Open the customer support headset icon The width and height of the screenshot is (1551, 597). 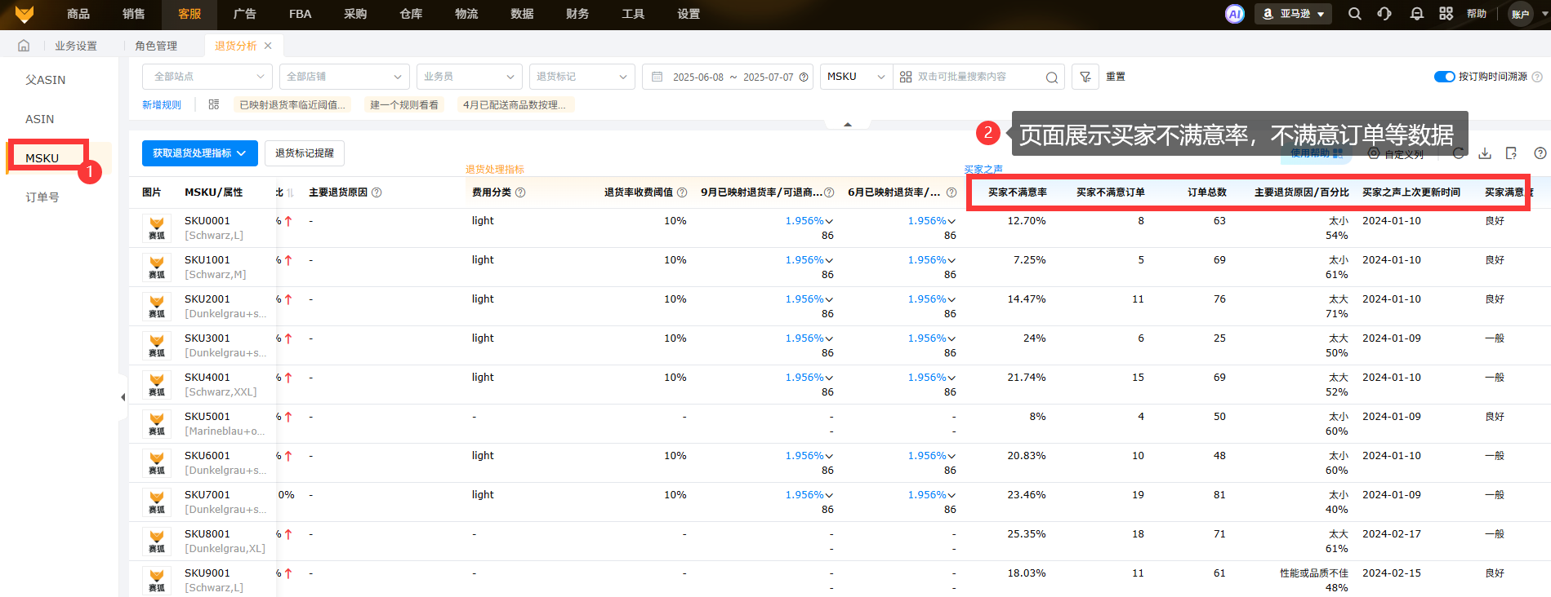[x=1384, y=14]
